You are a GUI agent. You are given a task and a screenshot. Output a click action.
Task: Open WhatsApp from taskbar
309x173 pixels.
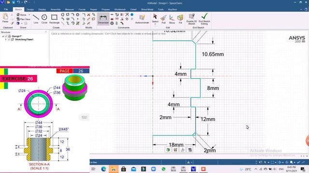163,169
